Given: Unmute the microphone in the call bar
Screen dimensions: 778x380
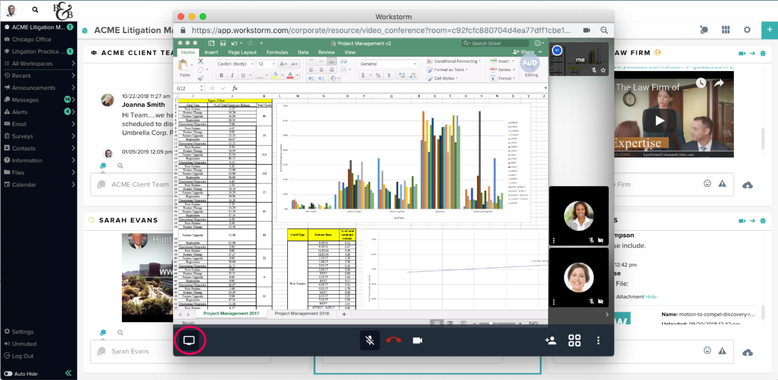Looking at the screenshot, I should click(x=370, y=340).
